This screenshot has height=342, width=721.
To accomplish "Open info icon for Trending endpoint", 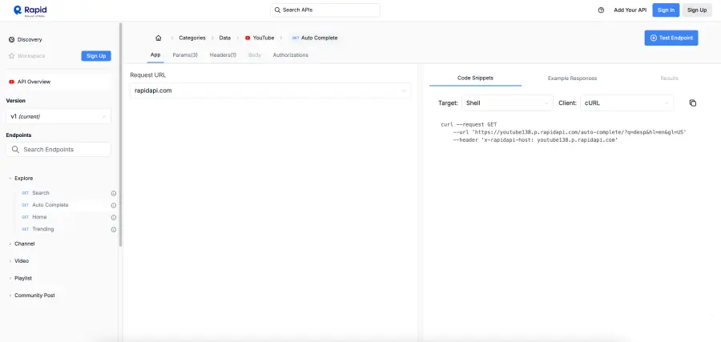I will 114,229.
